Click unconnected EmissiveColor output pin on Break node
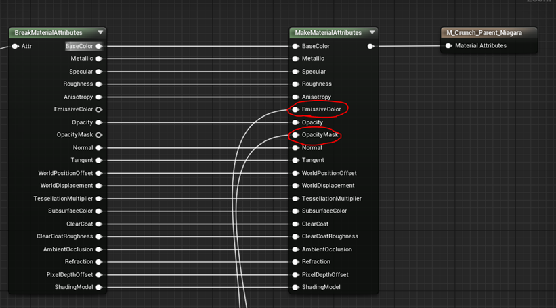Screen dimensions: 556x308 100,109
